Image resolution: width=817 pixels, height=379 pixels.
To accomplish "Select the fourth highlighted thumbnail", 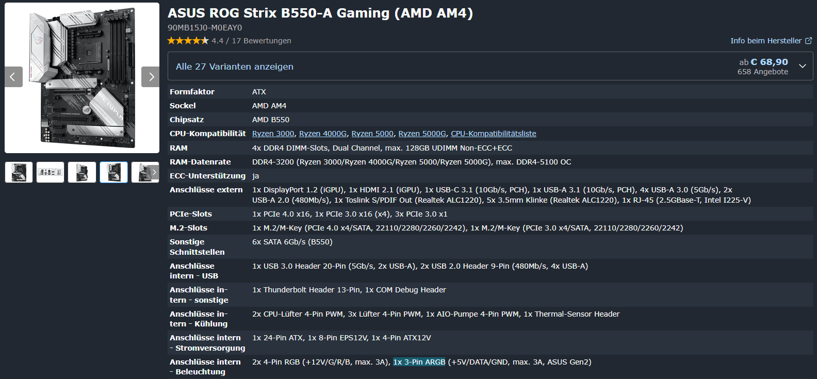I will pos(113,172).
